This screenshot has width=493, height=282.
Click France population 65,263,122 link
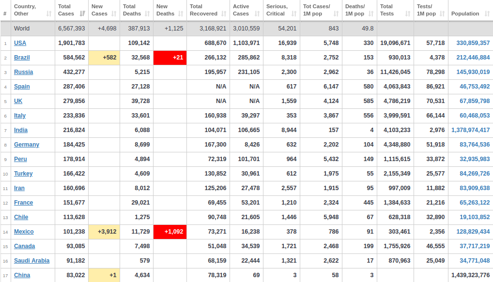[475, 203]
